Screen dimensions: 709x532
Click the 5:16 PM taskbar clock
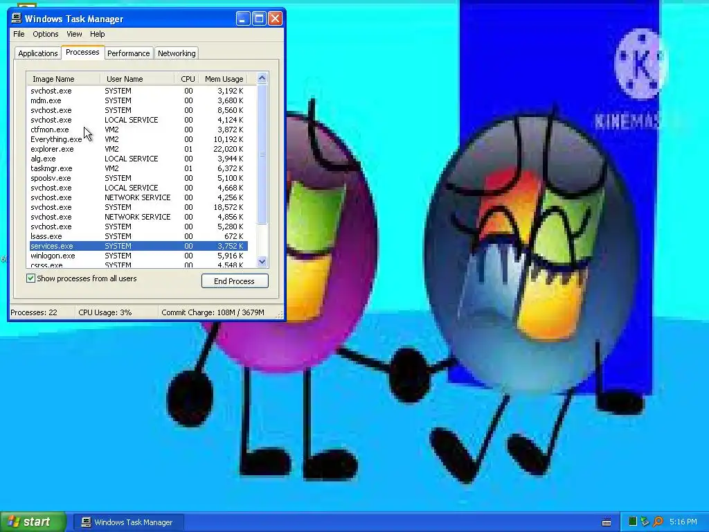click(683, 522)
